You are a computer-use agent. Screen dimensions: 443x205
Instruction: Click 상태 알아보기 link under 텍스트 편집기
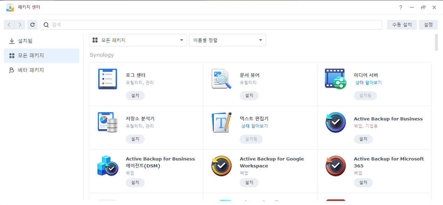coord(254,126)
